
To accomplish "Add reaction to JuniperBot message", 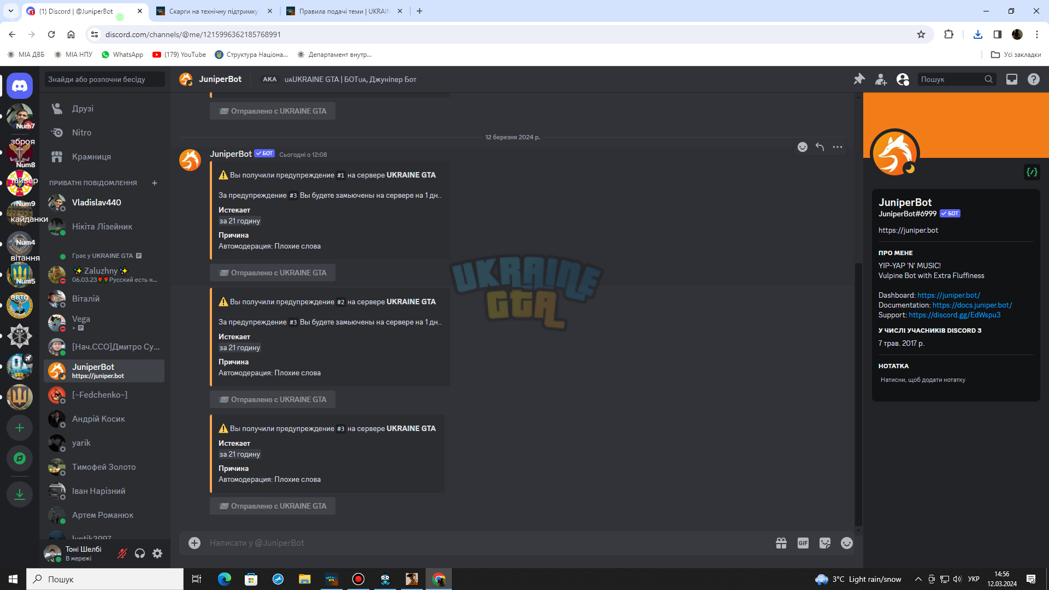I will pyautogui.click(x=802, y=147).
